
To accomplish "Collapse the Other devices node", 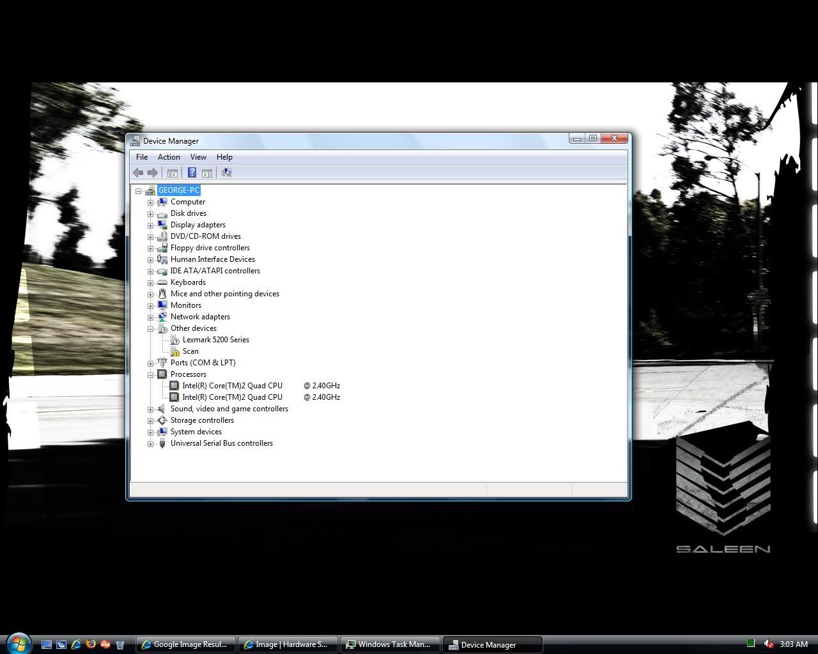I will [x=151, y=329].
